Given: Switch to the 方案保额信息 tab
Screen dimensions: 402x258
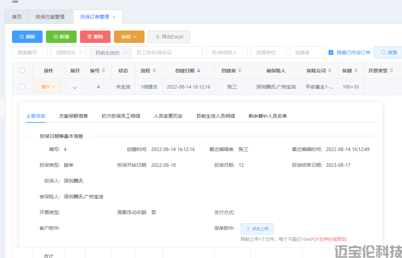Looking at the screenshot, I should (73, 116).
